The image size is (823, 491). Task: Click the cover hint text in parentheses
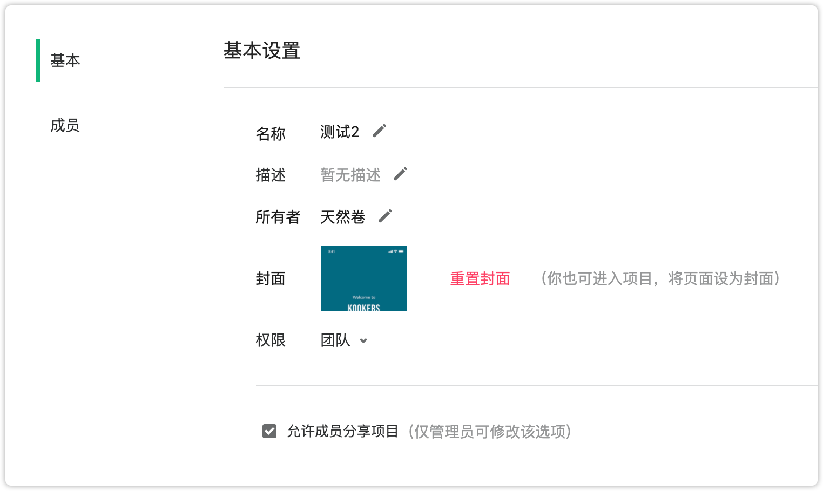point(660,279)
